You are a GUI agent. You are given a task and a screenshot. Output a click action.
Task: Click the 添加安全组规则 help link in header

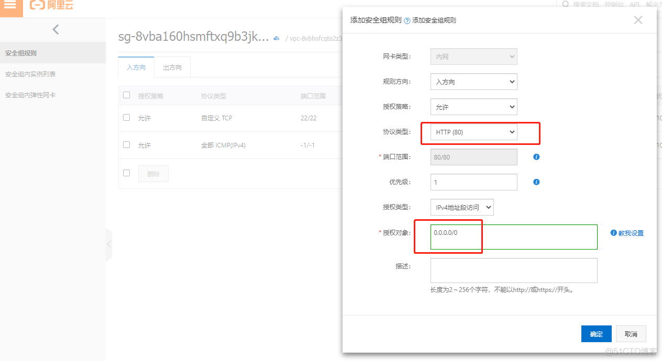434,20
